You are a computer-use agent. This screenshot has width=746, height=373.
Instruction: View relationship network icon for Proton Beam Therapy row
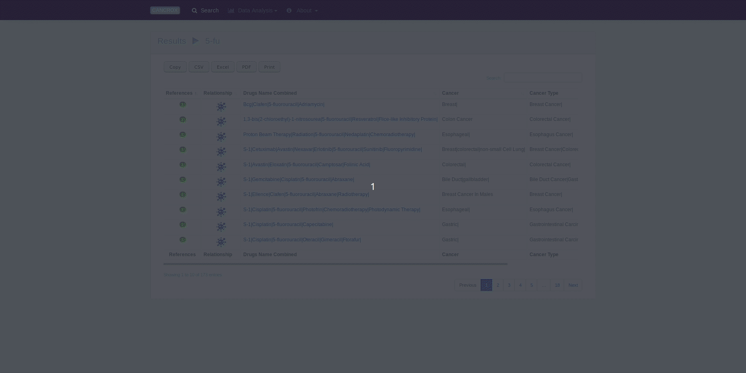[x=221, y=137]
